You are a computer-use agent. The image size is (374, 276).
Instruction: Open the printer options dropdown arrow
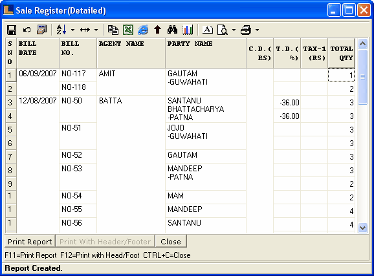pyautogui.click(x=257, y=30)
